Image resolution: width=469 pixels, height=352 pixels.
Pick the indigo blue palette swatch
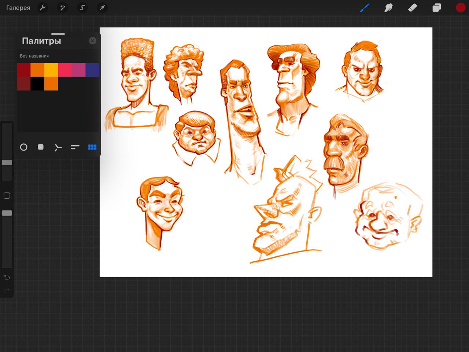click(x=92, y=70)
